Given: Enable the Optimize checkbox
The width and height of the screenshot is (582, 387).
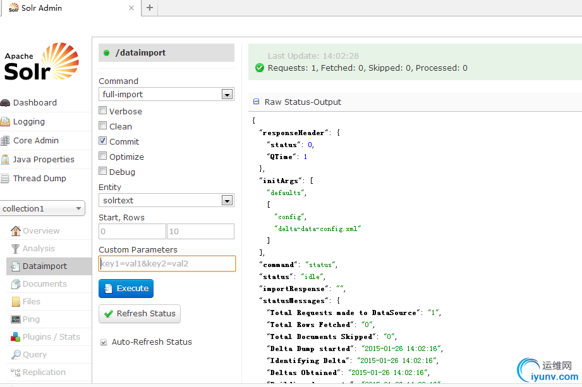Looking at the screenshot, I should pyautogui.click(x=103, y=156).
